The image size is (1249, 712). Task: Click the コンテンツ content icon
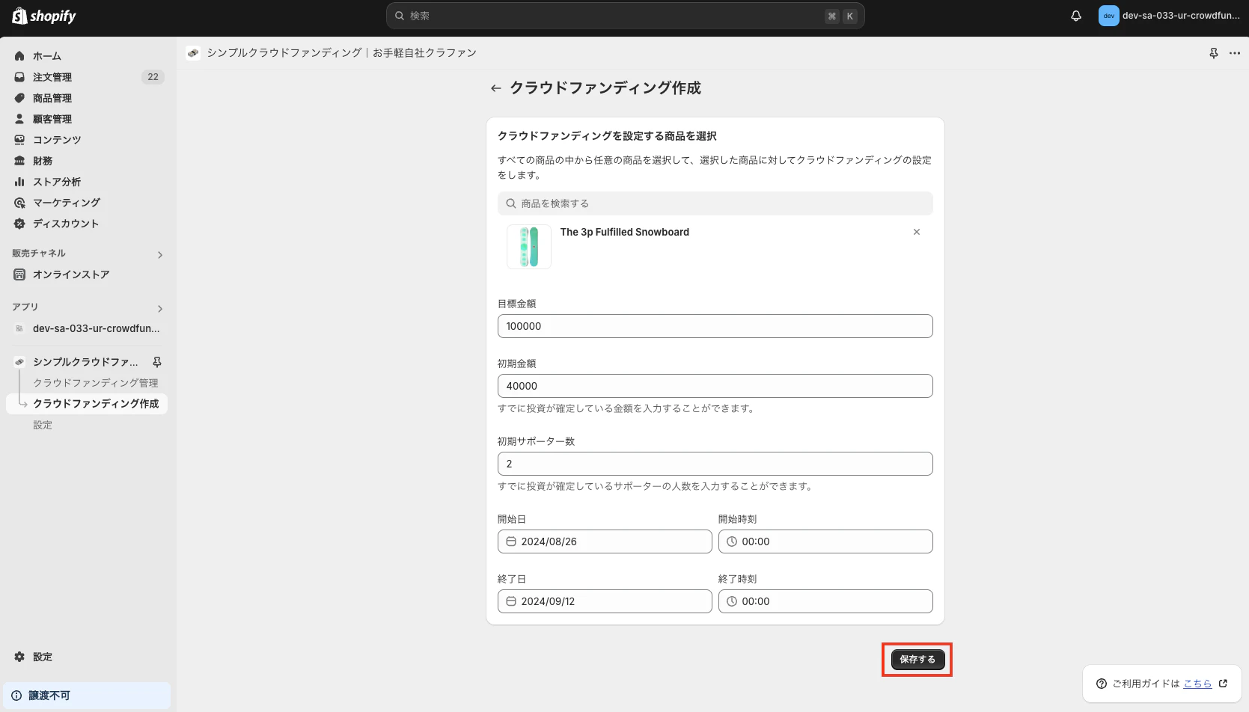(19, 139)
